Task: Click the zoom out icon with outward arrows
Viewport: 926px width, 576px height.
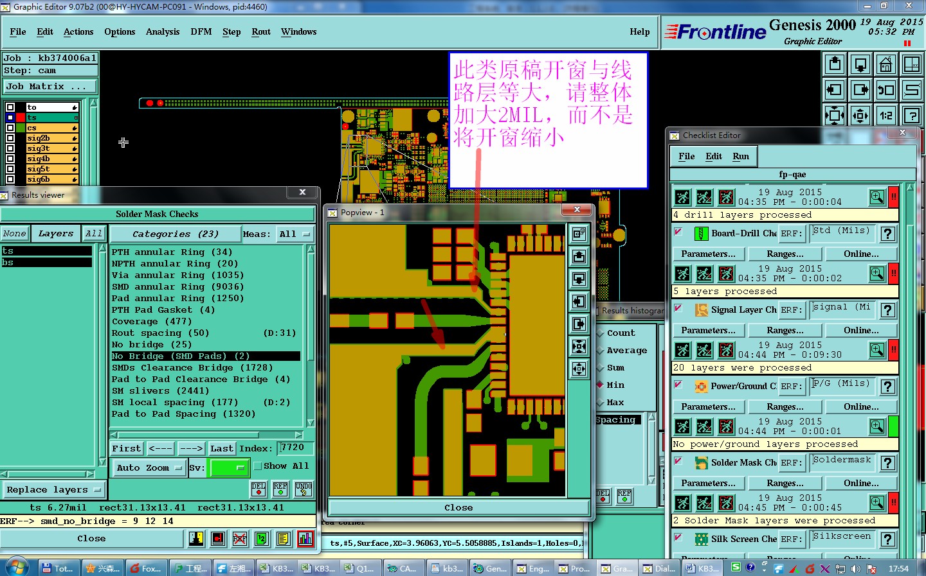Action: 860,116
